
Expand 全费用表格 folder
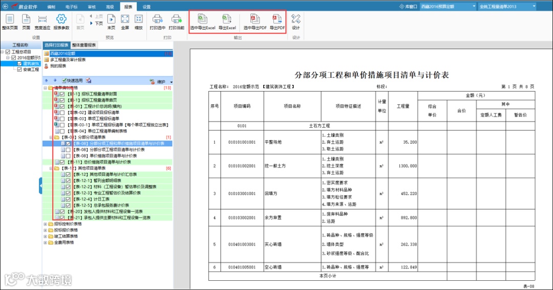pos(45,242)
